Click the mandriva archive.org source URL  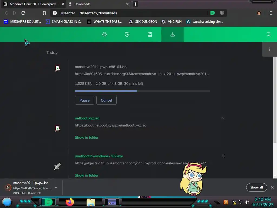142,74
